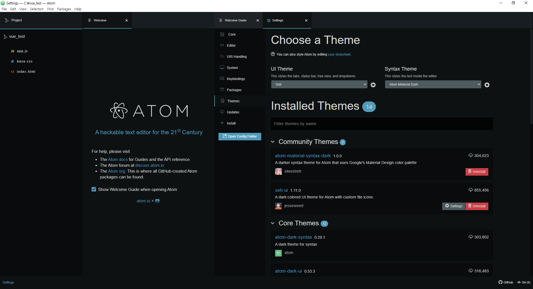Click the URI Handling link icon
The height and width of the screenshot is (289, 533).
[222, 56]
